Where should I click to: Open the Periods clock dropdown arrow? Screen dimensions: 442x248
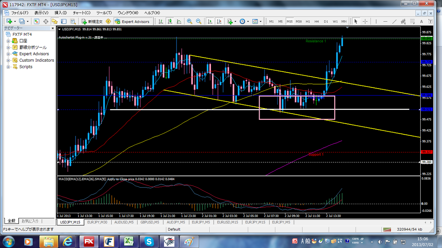pyautogui.click(x=248, y=21)
